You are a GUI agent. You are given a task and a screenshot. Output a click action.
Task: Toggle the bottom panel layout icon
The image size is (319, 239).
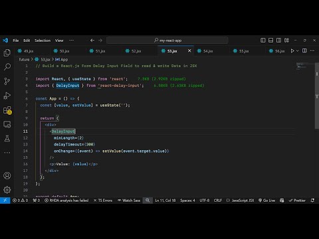point(270,40)
